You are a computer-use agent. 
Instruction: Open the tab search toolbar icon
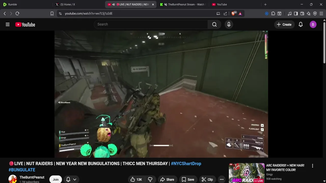[x=279, y=13]
